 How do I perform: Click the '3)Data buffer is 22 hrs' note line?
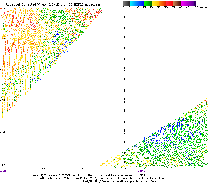pyautogui.click(x=102, y=178)
